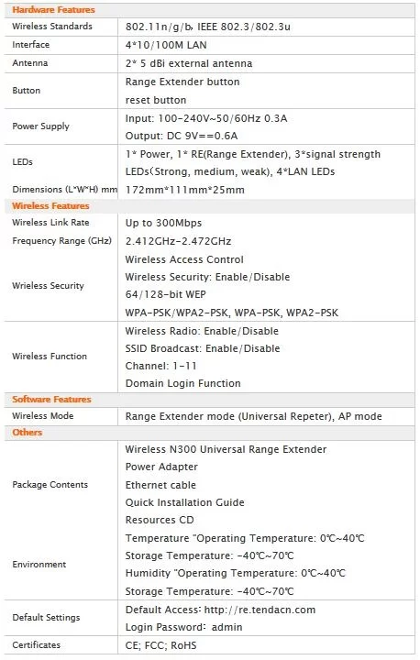Click the Software Features section header
The image size is (420, 660).
[51, 400]
